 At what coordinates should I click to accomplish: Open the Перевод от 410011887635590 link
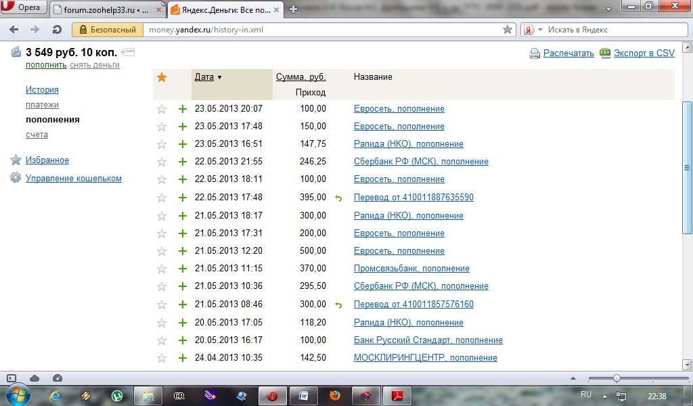(x=413, y=198)
